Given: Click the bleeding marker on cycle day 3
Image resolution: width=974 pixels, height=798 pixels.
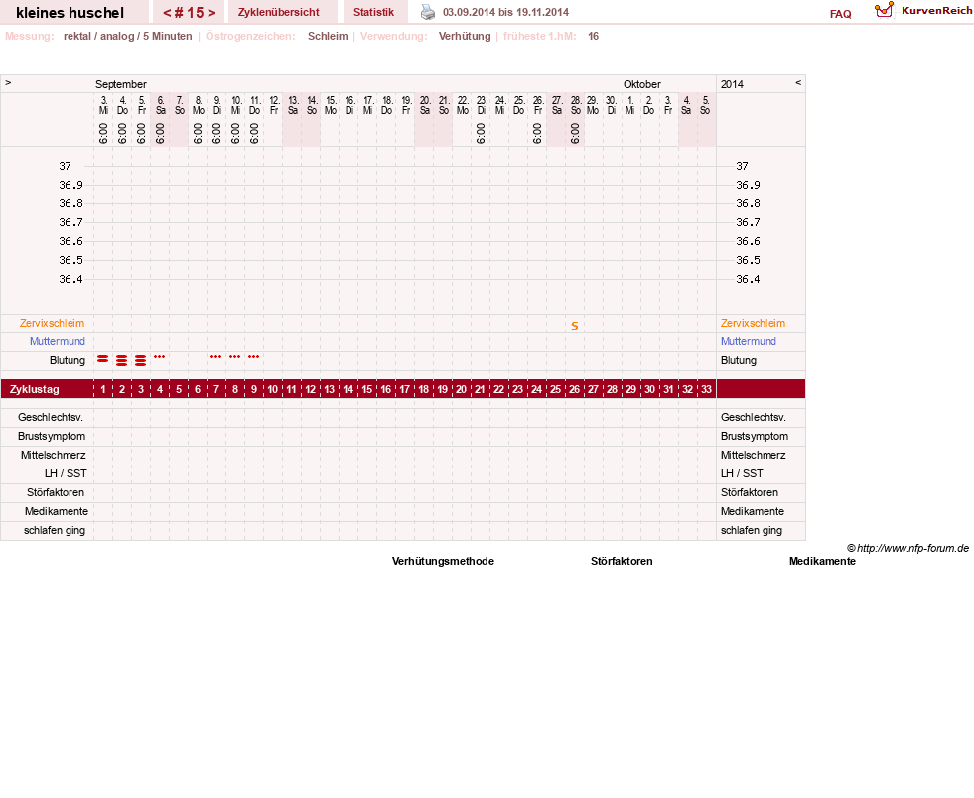Looking at the screenshot, I should click(x=140, y=361).
